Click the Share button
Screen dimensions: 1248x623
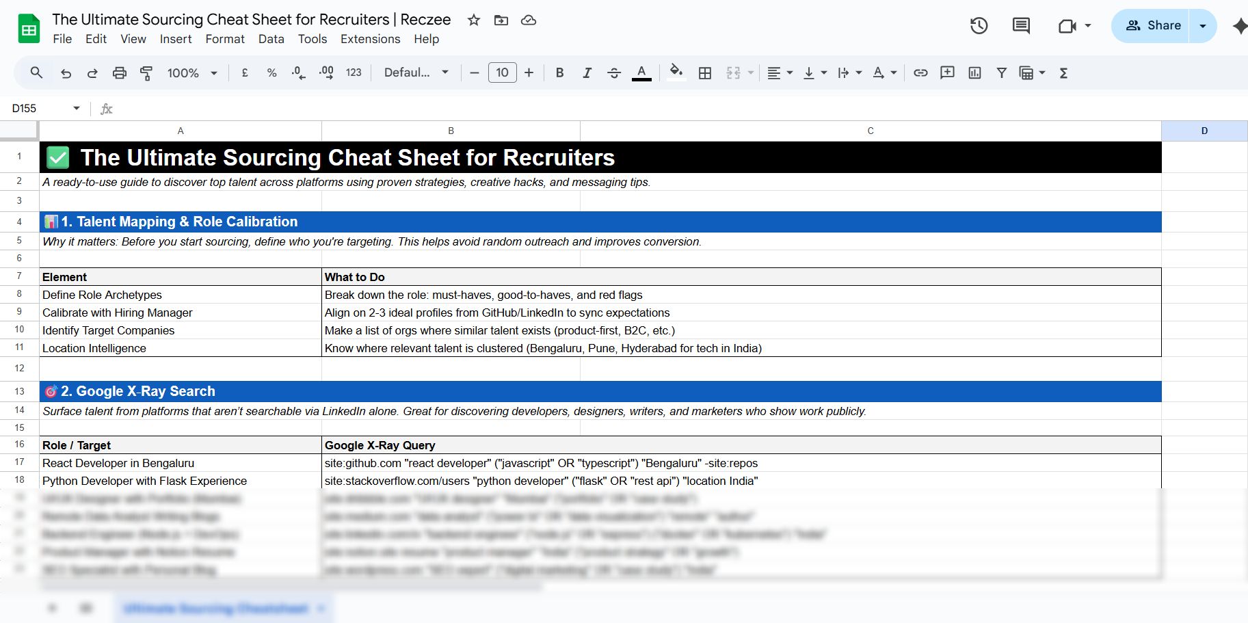pos(1152,26)
